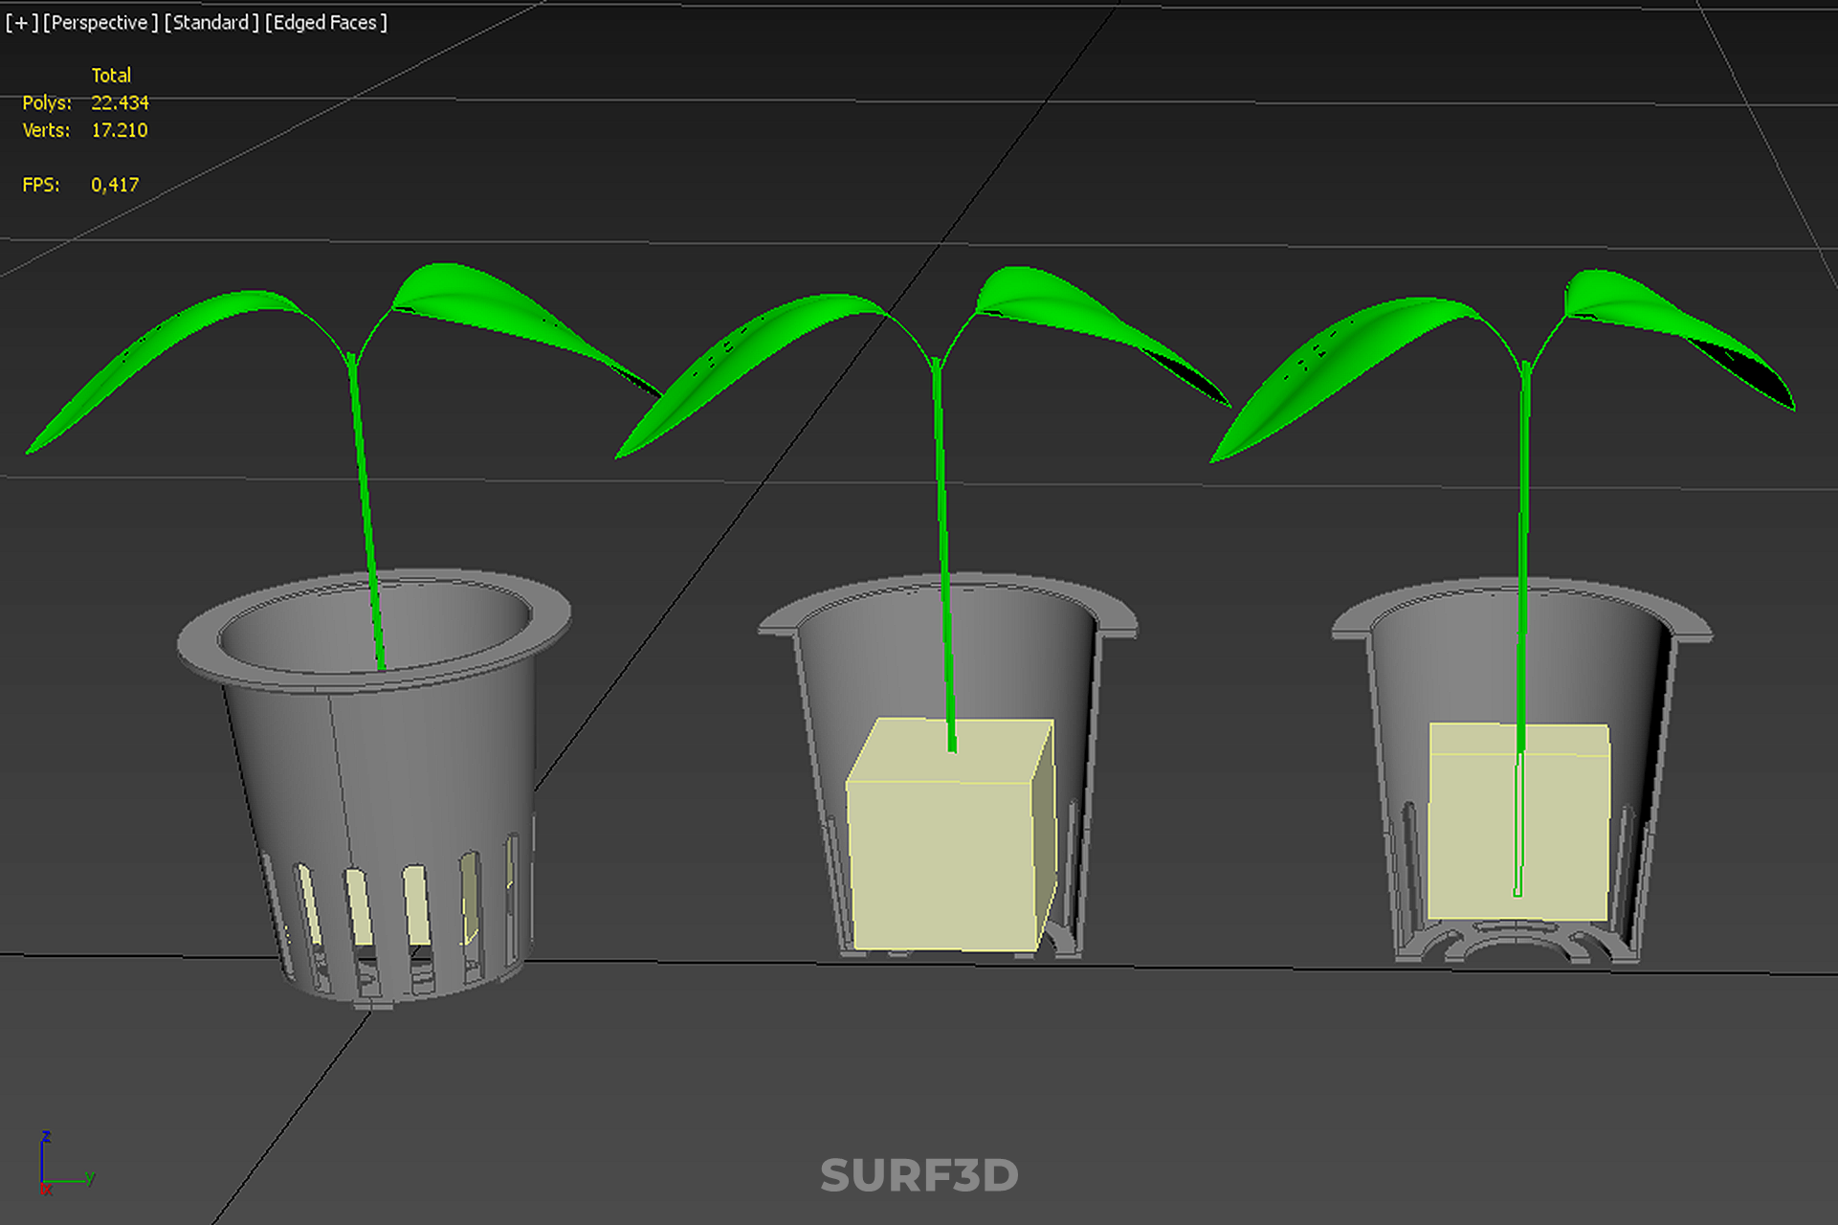
Task: Click the [Perspective] viewport label
Action: coord(100,22)
